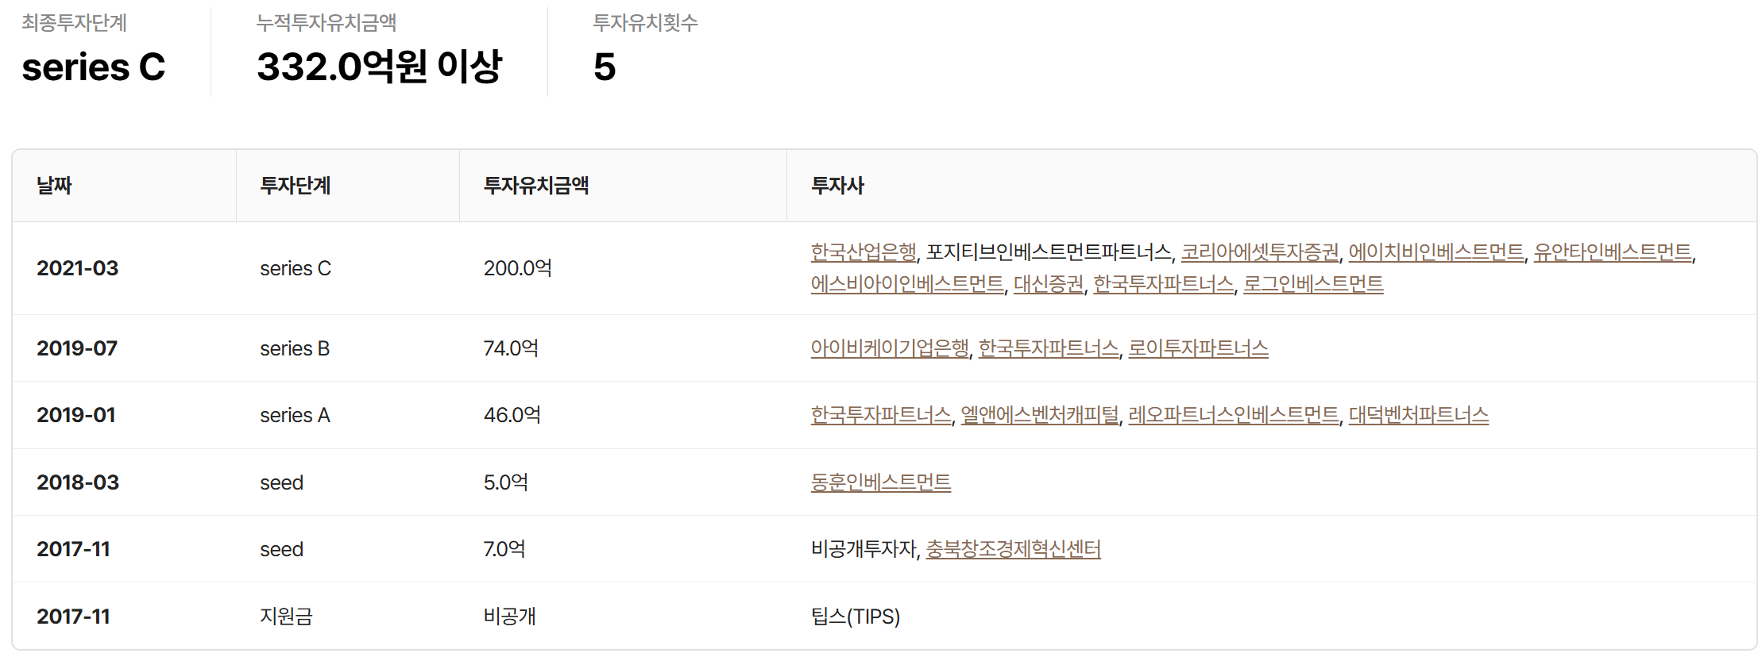
Task: Click 한국투자파트너스 in the series A row
Action: [x=881, y=415]
